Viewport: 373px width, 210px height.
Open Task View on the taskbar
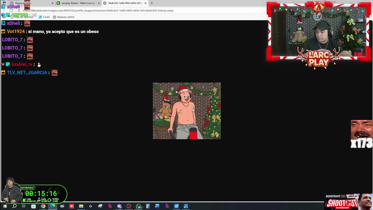point(24,206)
